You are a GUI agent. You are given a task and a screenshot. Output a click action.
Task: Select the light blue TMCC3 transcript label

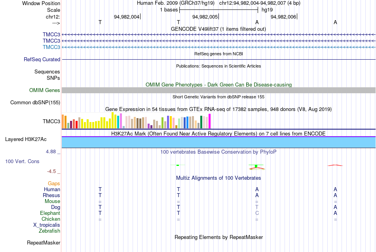pyautogui.click(x=51, y=47)
